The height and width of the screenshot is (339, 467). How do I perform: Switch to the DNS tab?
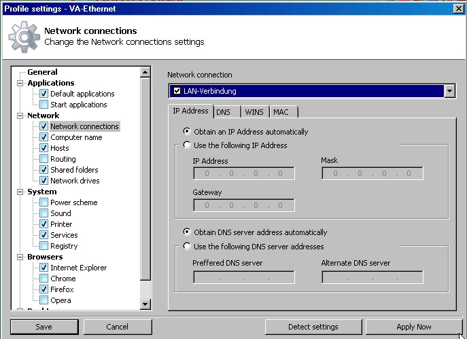coord(226,112)
